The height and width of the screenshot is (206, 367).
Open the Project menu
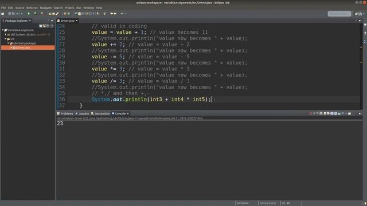pos(69,7)
